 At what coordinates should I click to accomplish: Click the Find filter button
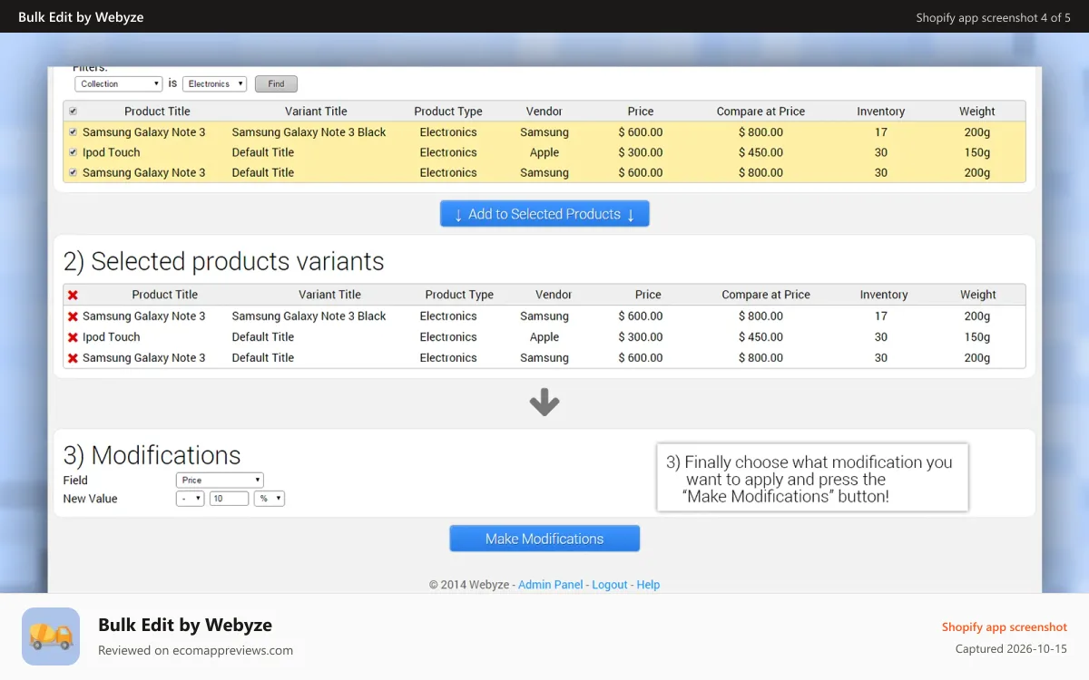[x=276, y=83]
